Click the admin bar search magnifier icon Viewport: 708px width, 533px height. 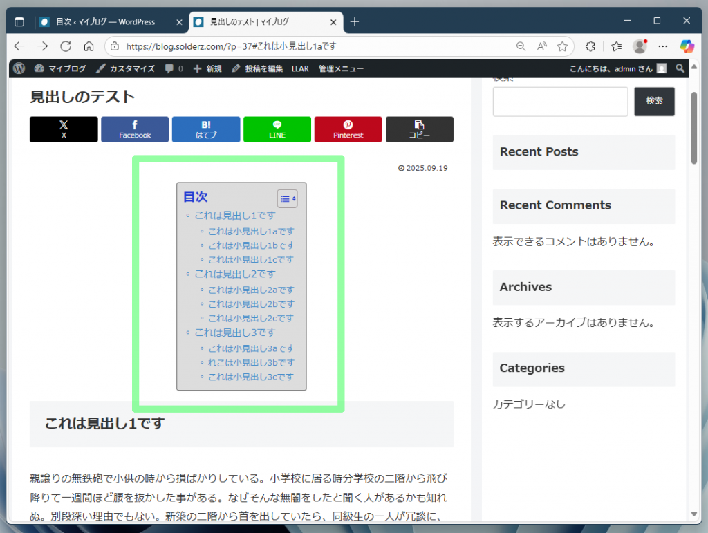tap(680, 68)
